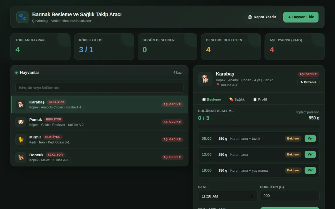This screenshot has height=209, width=335.
Task: Select the Mırmır list entry
Action: (99, 140)
